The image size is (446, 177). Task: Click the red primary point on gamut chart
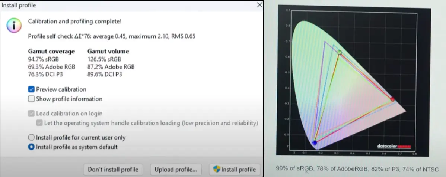[x=392, y=99]
